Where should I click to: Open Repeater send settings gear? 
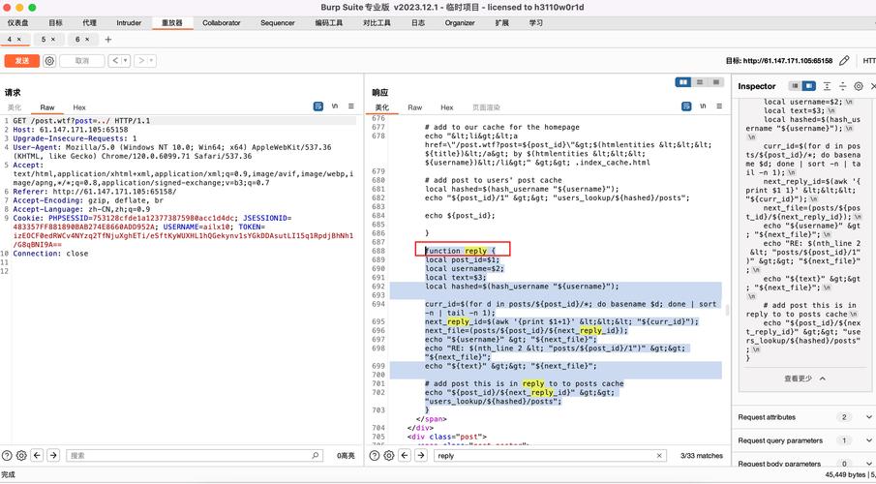point(49,61)
